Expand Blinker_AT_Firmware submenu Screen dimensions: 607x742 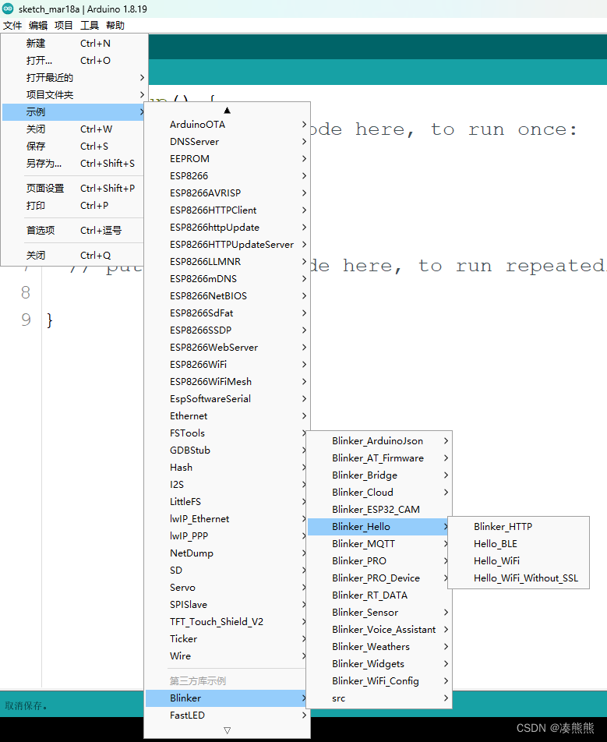point(379,458)
